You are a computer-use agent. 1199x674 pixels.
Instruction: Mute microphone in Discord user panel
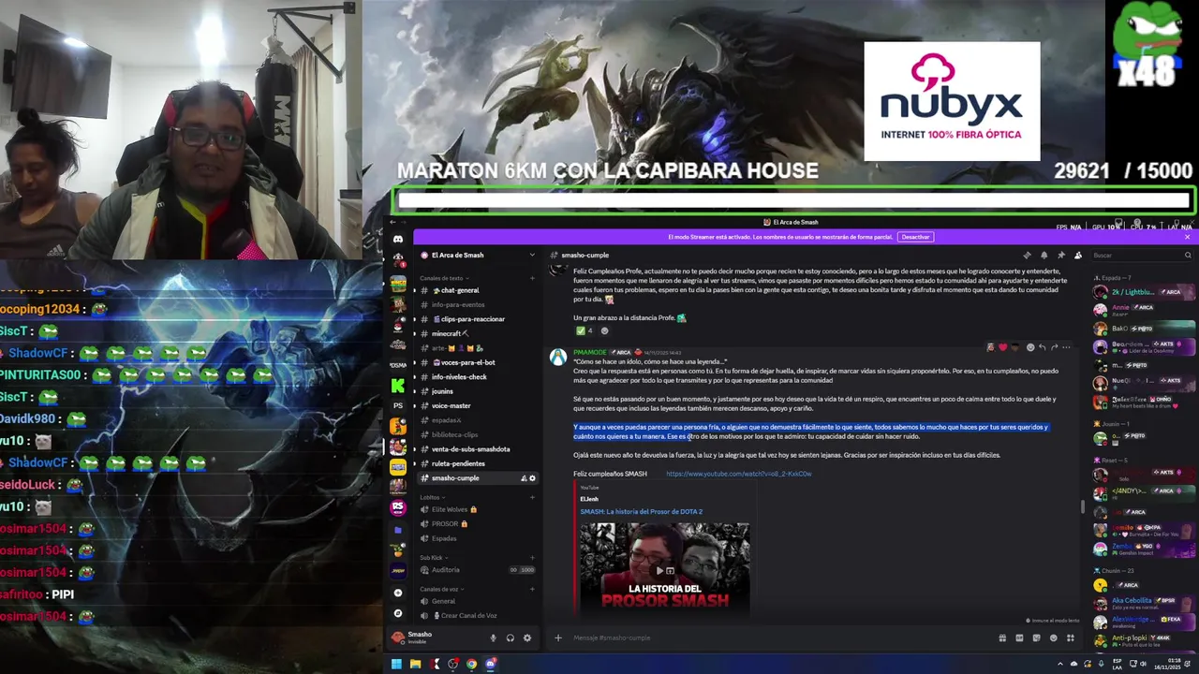tap(493, 637)
